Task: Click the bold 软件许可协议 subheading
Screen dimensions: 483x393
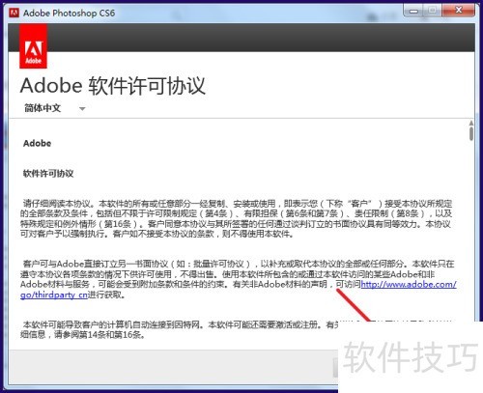Action: (x=48, y=174)
